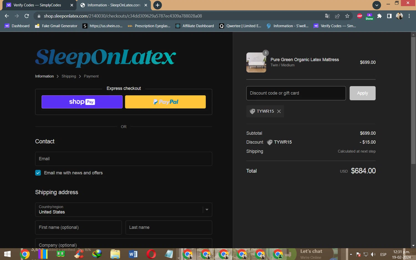This screenshot has height=260, width=416.
Task: Select Shipping breadcrumb step
Action: [x=69, y=76]
